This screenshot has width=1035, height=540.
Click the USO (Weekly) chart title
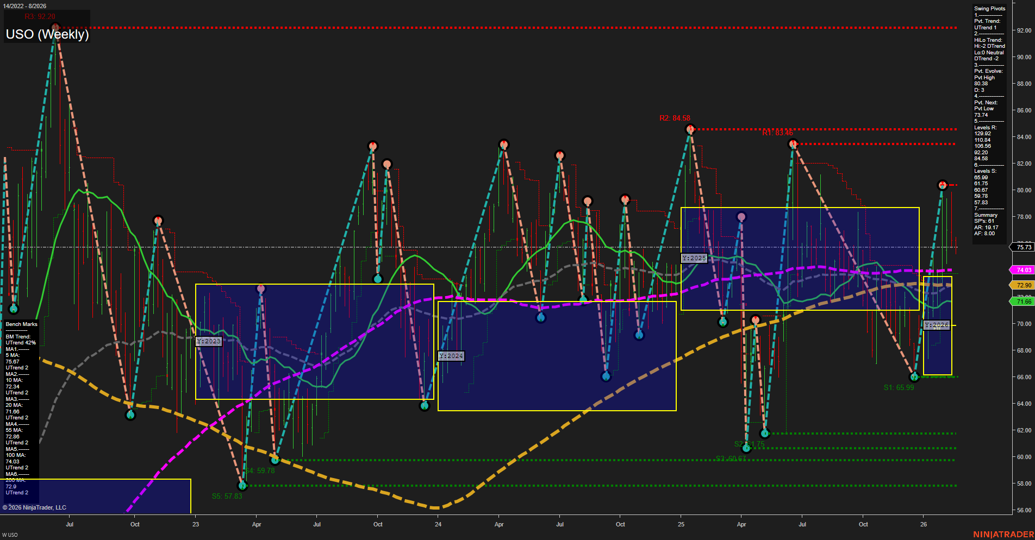(x=48, y=34)
